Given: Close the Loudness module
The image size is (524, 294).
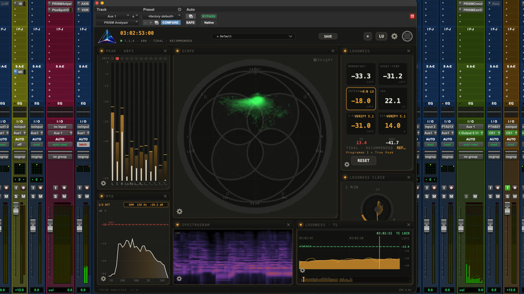Looking at the screenshot, I should pyautogui.click(x=409, y=51).
